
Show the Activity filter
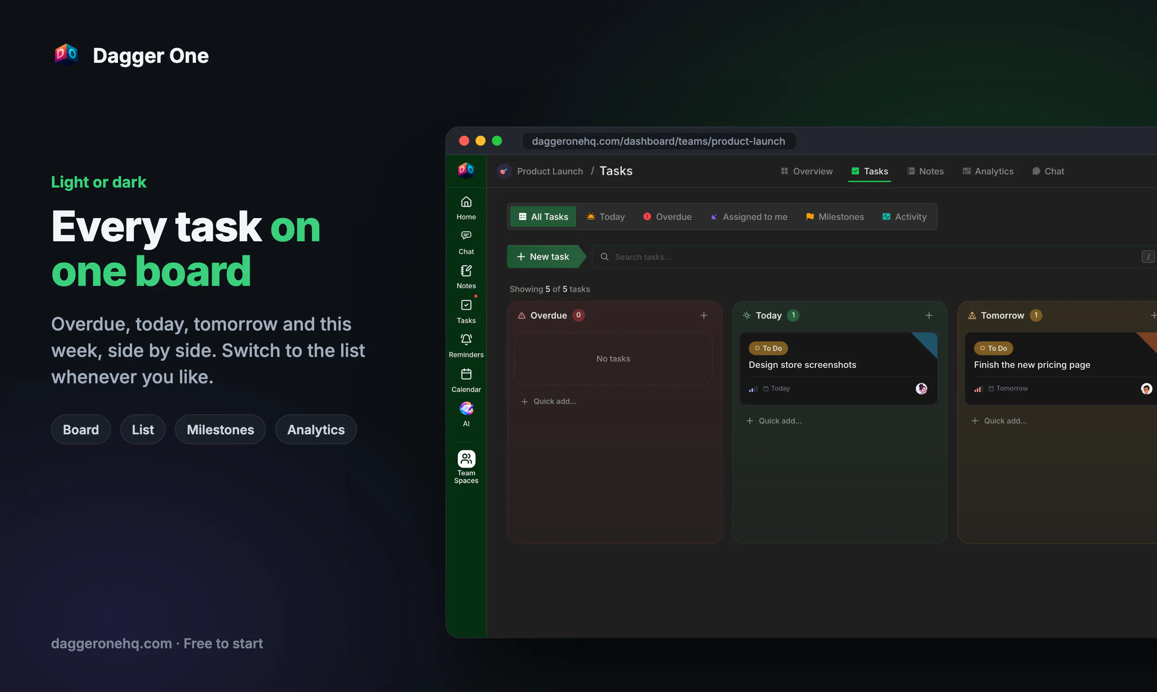click(904, 217)
